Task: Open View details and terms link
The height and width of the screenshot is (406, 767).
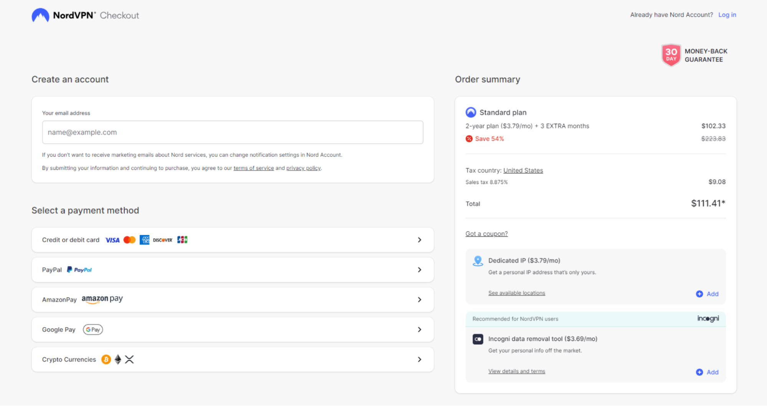Action: tap(516, 371)
